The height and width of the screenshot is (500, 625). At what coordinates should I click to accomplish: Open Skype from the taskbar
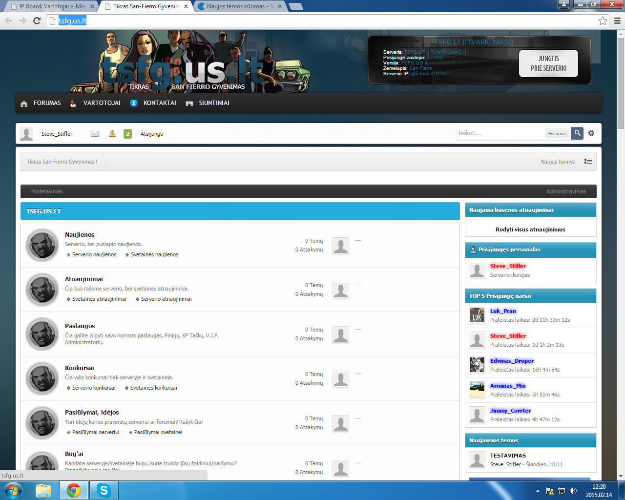click(104, 490)
